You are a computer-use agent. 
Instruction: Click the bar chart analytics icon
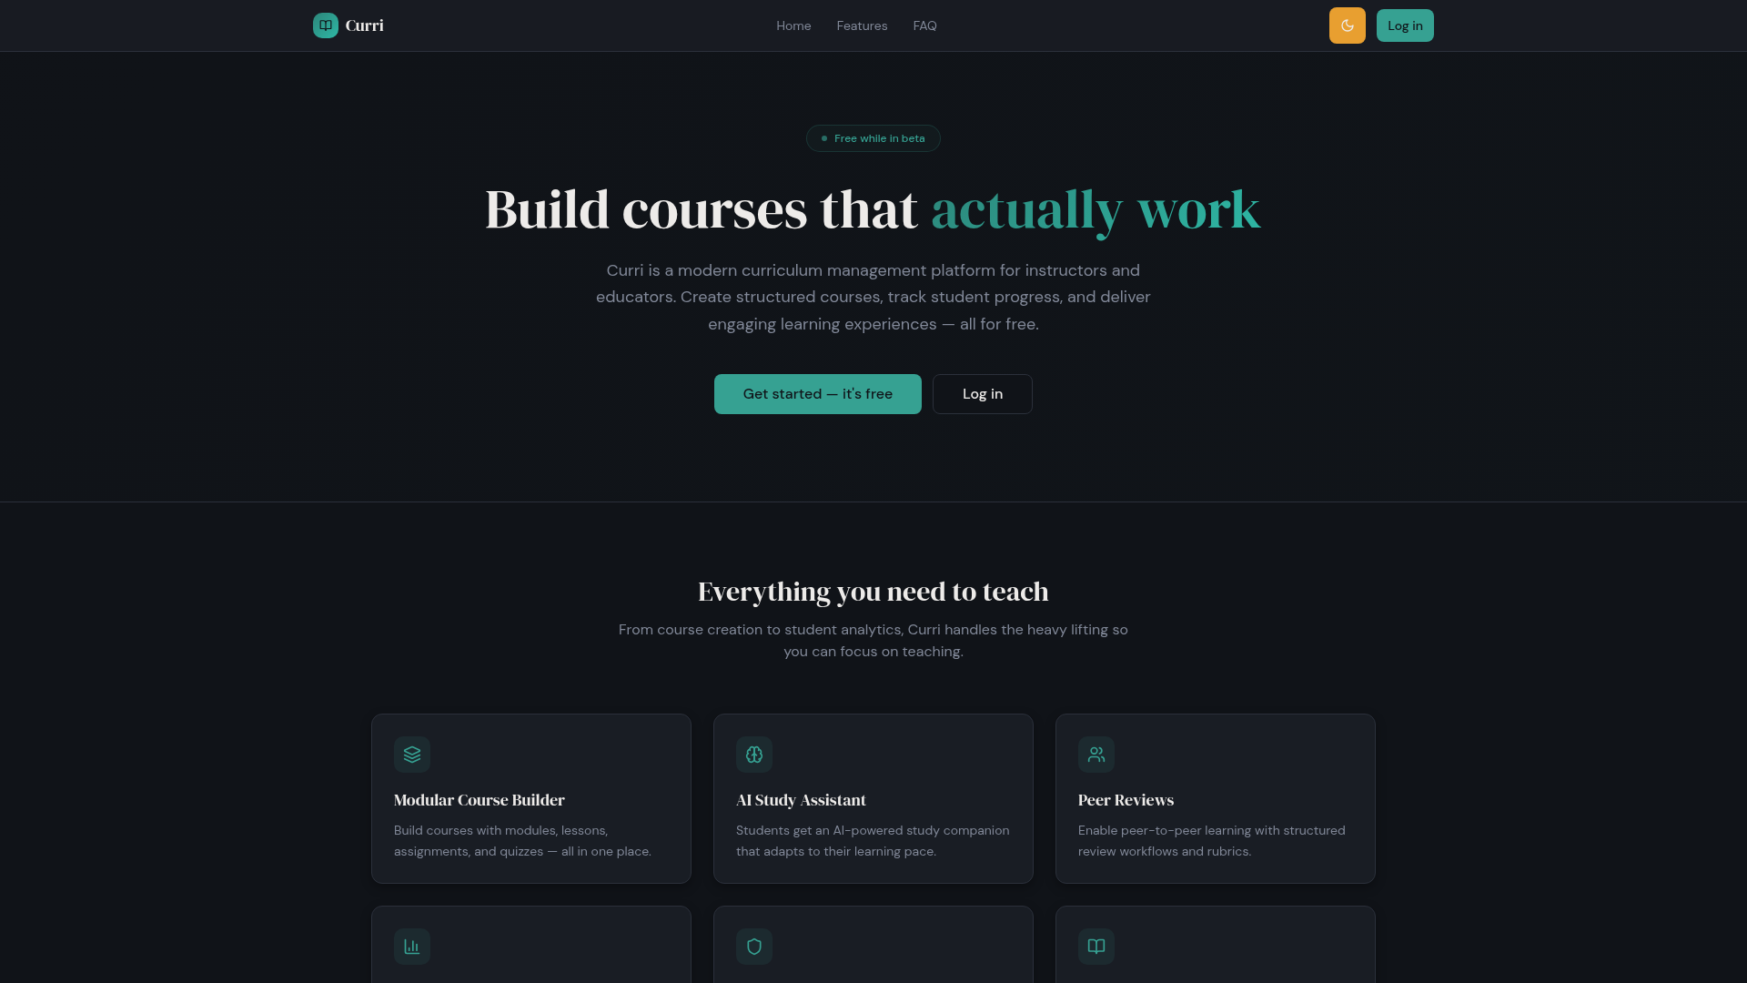tap(412, 947)
